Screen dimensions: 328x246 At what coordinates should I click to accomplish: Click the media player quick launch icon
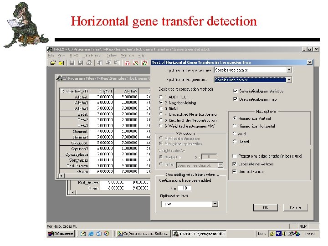pyautogui.click(x=107, y=233)
